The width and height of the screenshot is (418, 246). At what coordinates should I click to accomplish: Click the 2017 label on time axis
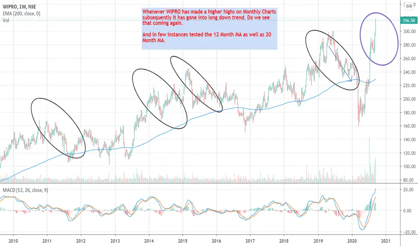coord(250,241)
